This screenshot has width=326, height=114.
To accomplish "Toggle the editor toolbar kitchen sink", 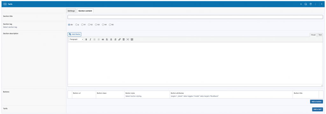I will coord(132,39).
